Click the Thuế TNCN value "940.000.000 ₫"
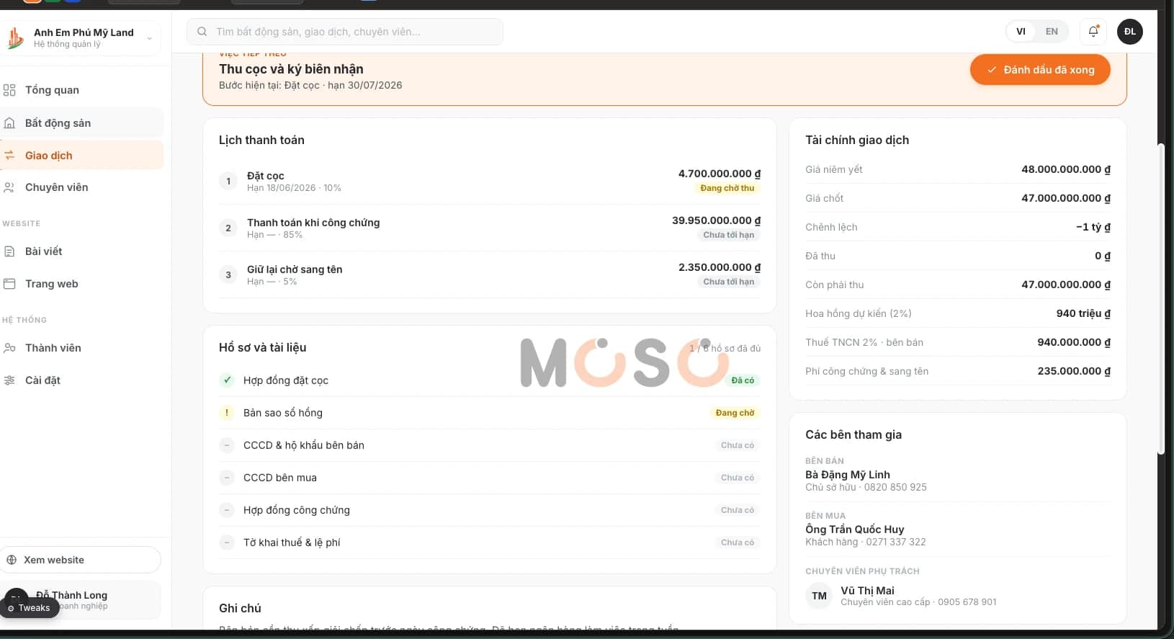 point(1074,342)
